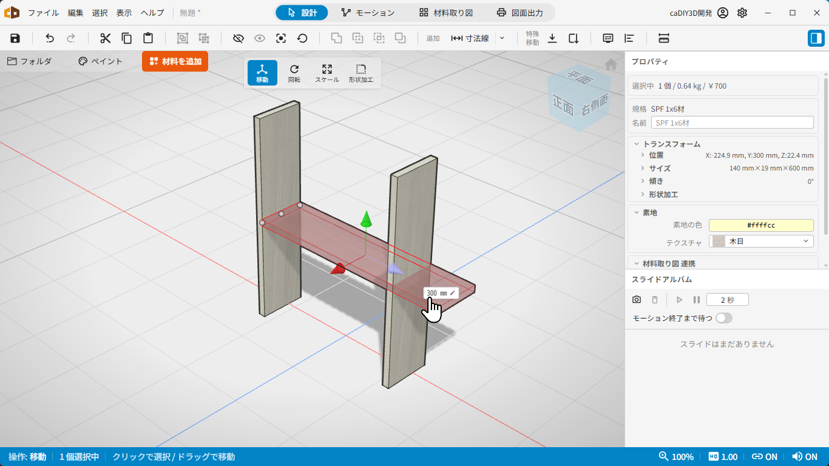Select the rotate (回転) tool

click(x=294, y=73)
